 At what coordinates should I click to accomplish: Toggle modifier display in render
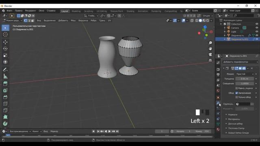click(x=244, y=68)
